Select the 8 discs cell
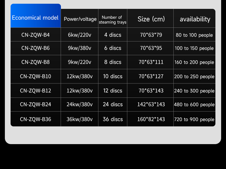 pos(113,62)
